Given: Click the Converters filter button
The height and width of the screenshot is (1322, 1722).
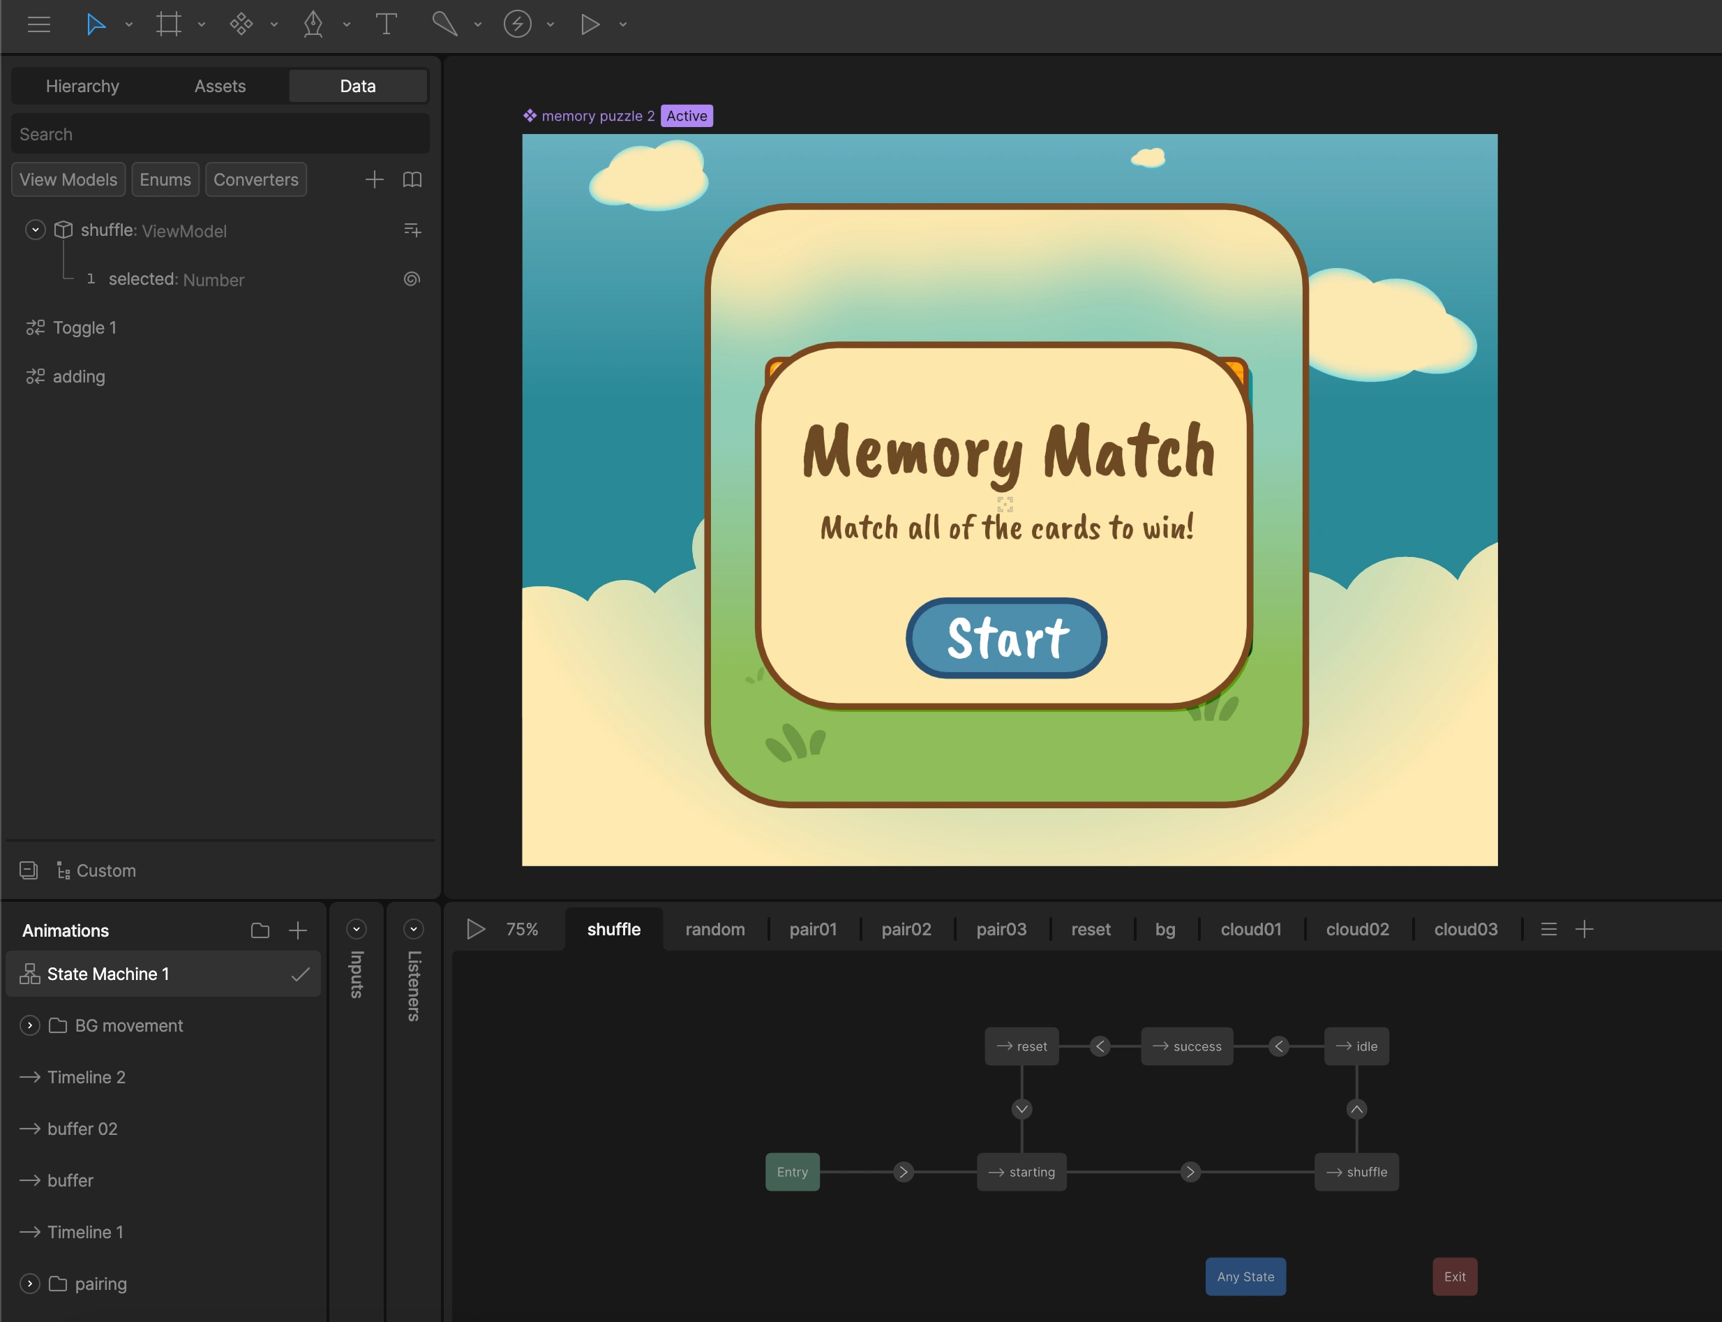Looking at the screenshot, I should [255, 179].
